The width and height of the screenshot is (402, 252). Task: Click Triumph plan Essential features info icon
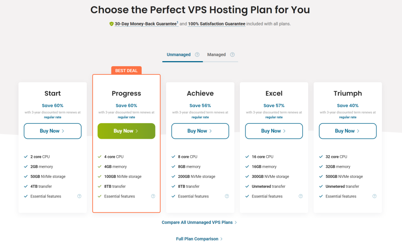[375, 196]
